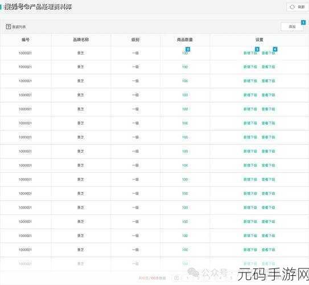
Task: Click the refresh arrow icon beside 刷新
Action: pos(292,7)
